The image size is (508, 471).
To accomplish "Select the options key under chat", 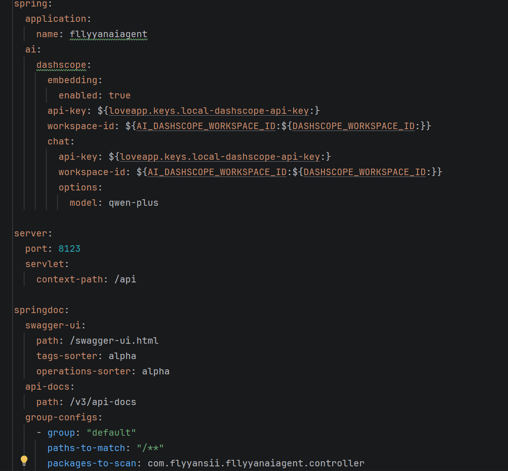I will (78, 188).
